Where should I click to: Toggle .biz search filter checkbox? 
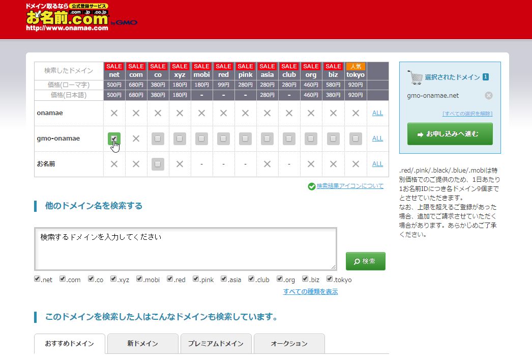point(305,279)
